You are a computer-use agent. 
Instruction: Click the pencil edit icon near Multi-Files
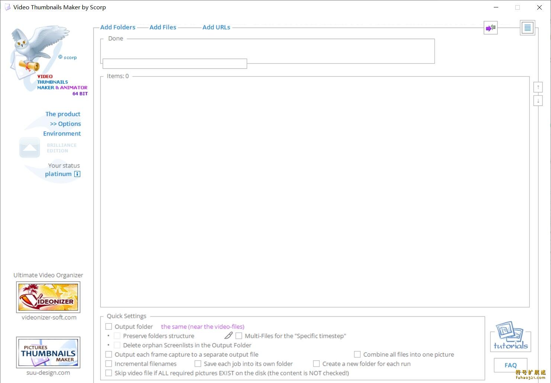coord(228,336)
